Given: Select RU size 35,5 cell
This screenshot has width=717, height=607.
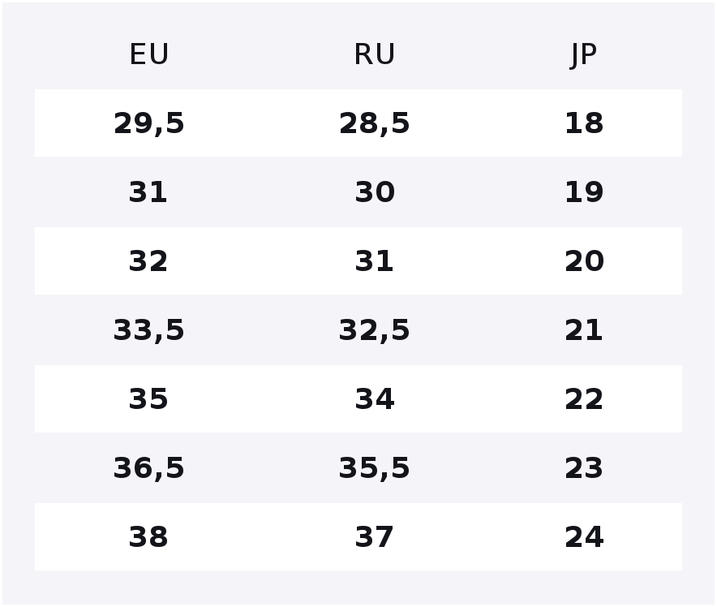Looking at the screenshot, I should coord(374,468).
